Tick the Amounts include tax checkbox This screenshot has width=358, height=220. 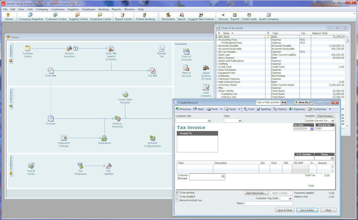pyautogui.click(x=177, y=200)
